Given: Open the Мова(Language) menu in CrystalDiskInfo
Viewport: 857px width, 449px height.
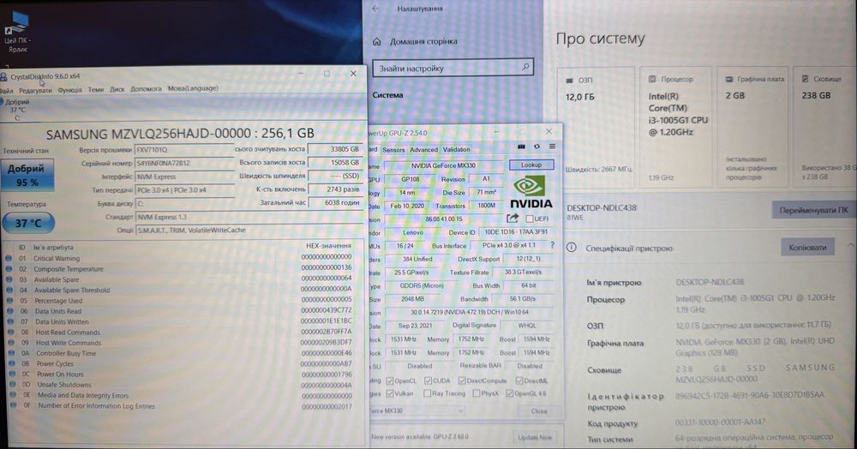Looking at the screenshot, I should click(x=192, y=88).
